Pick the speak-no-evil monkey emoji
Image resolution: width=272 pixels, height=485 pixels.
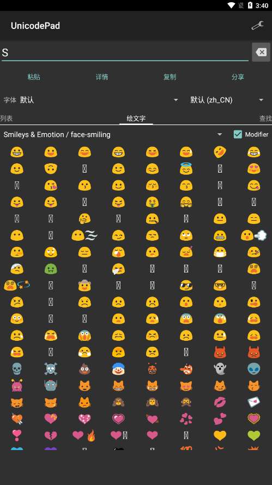[186, 402]
